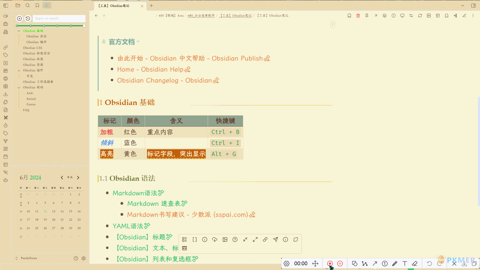Image resolution: width=480 pixels, height=270 pixels.
Task: Open the file explorer folder icon
Action: 18,5
